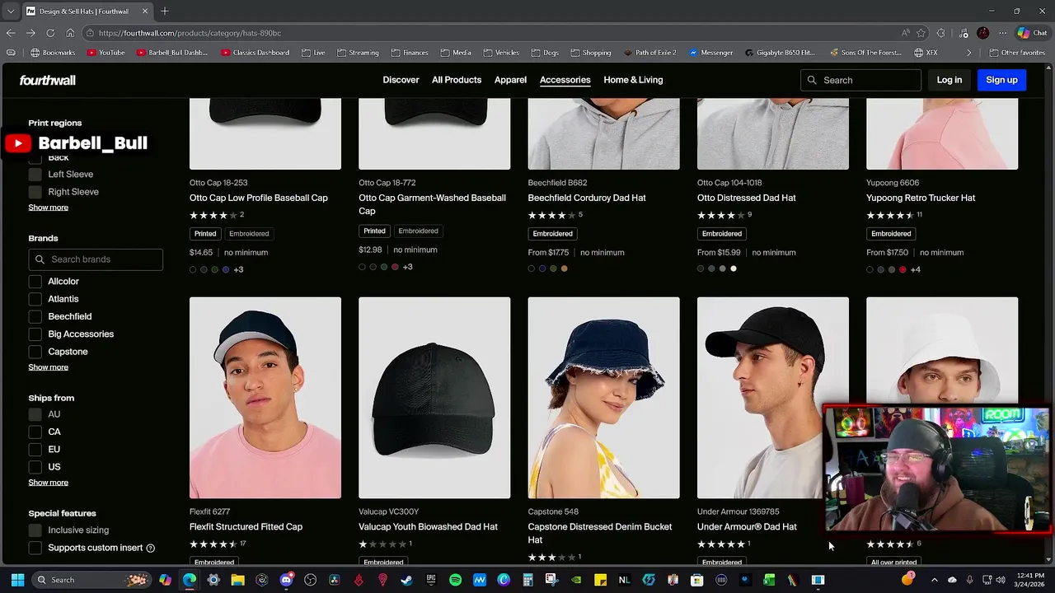Open a new browser tab
1055x593 pixels.
[x=165, y=11]
